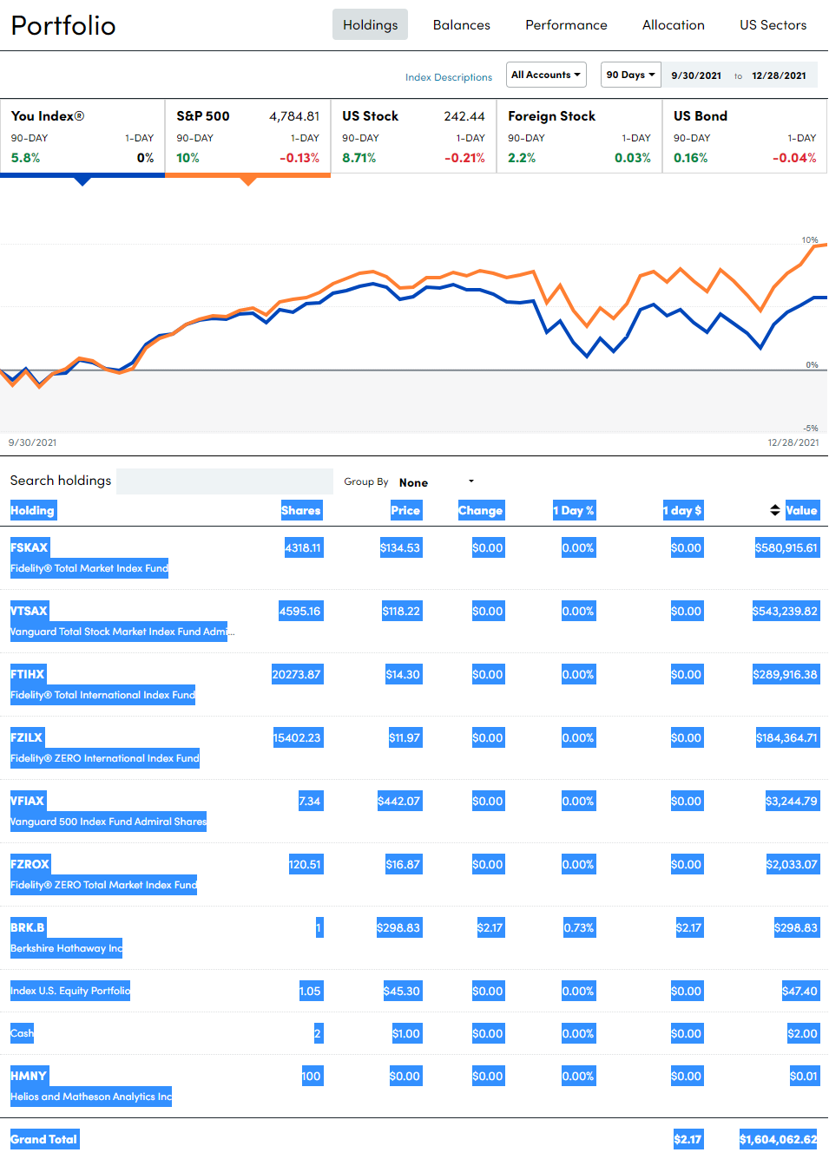Image resolution: width=829 pixels, height=1159 pixels.
Task: Open the Performance tab
Action: point(566,25)
